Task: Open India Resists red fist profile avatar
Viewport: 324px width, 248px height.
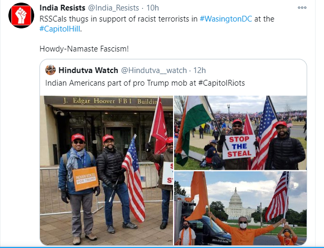Action: (x=21, y=15)
